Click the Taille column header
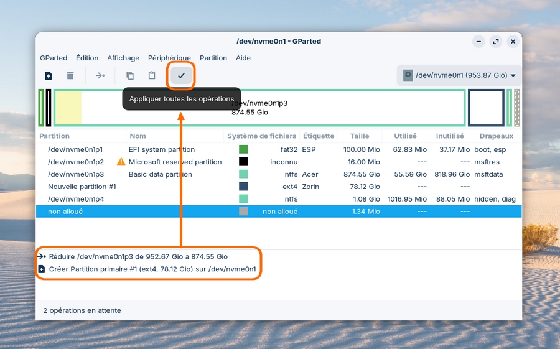 pyautogui.click(x=359, y=136)
